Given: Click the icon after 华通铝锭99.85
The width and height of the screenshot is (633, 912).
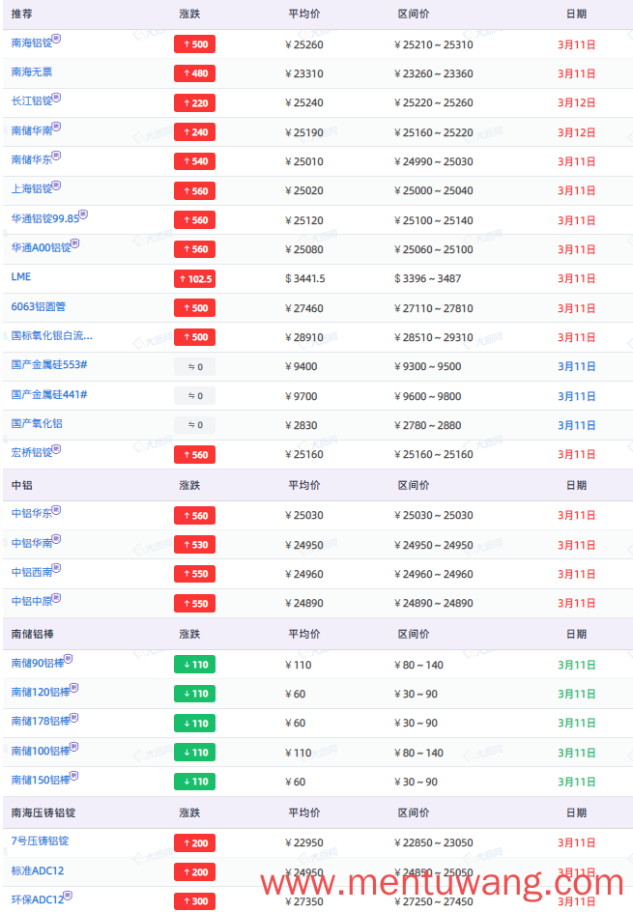Looking at the screenshot, I should [x=84, y=214].
